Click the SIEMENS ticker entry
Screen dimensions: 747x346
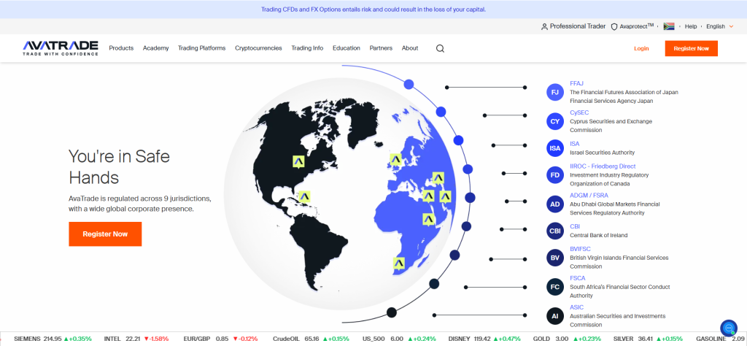[x=53, y=339]
